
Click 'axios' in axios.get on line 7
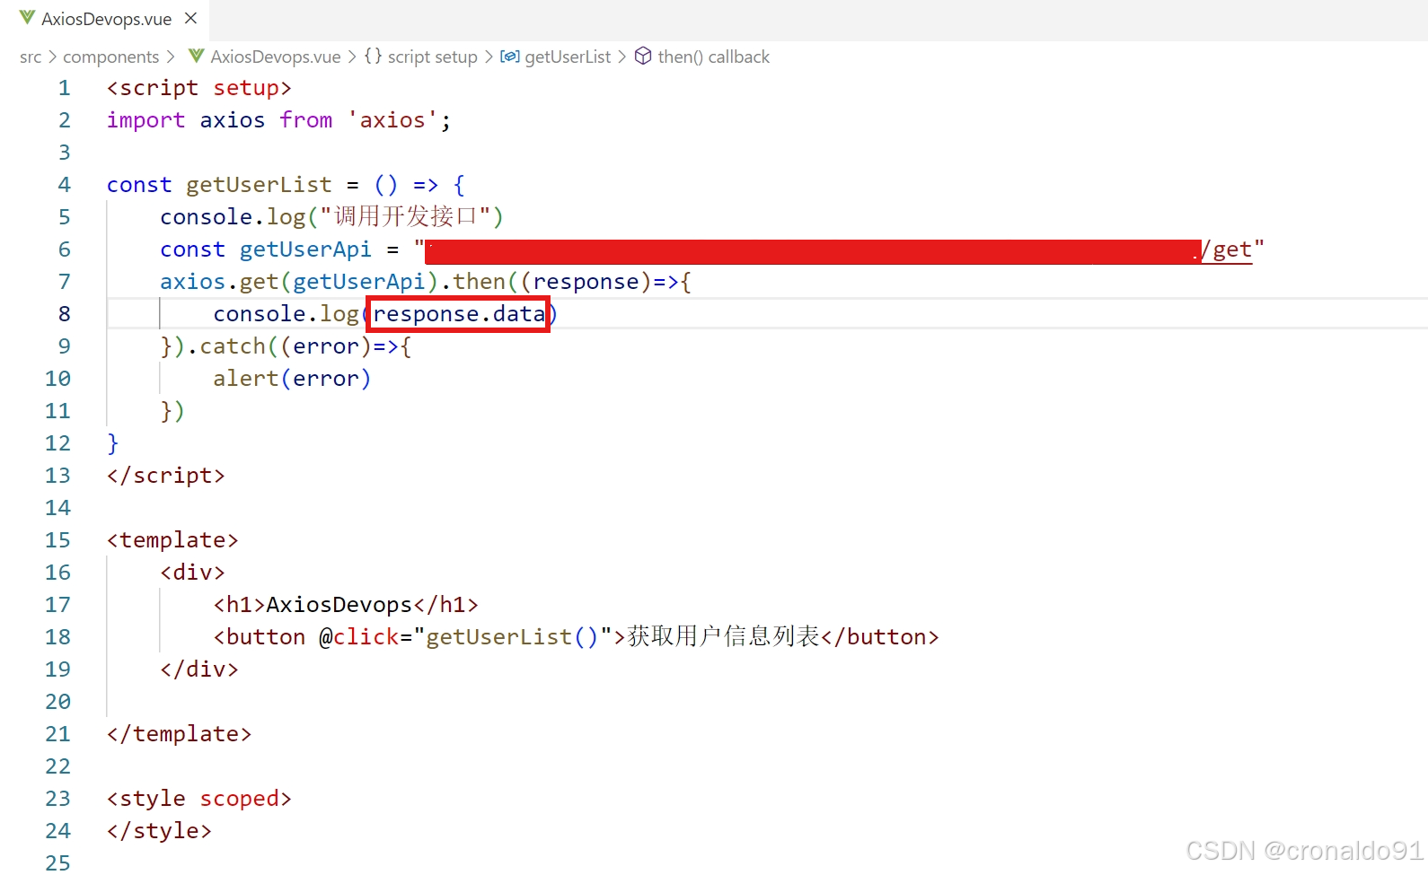click(x=193, y=282)
